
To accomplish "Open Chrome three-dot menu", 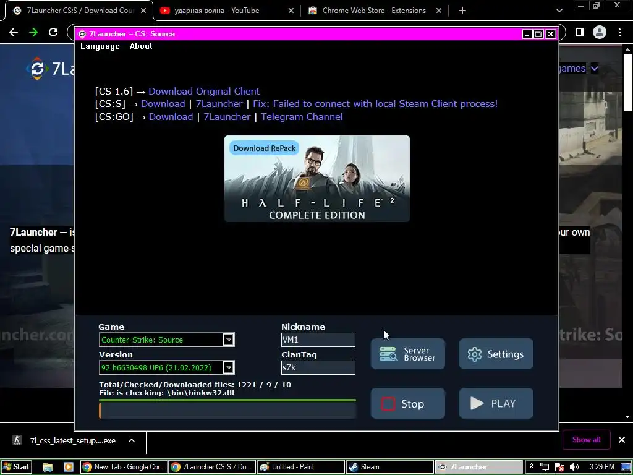I will [x=619, y=32].
